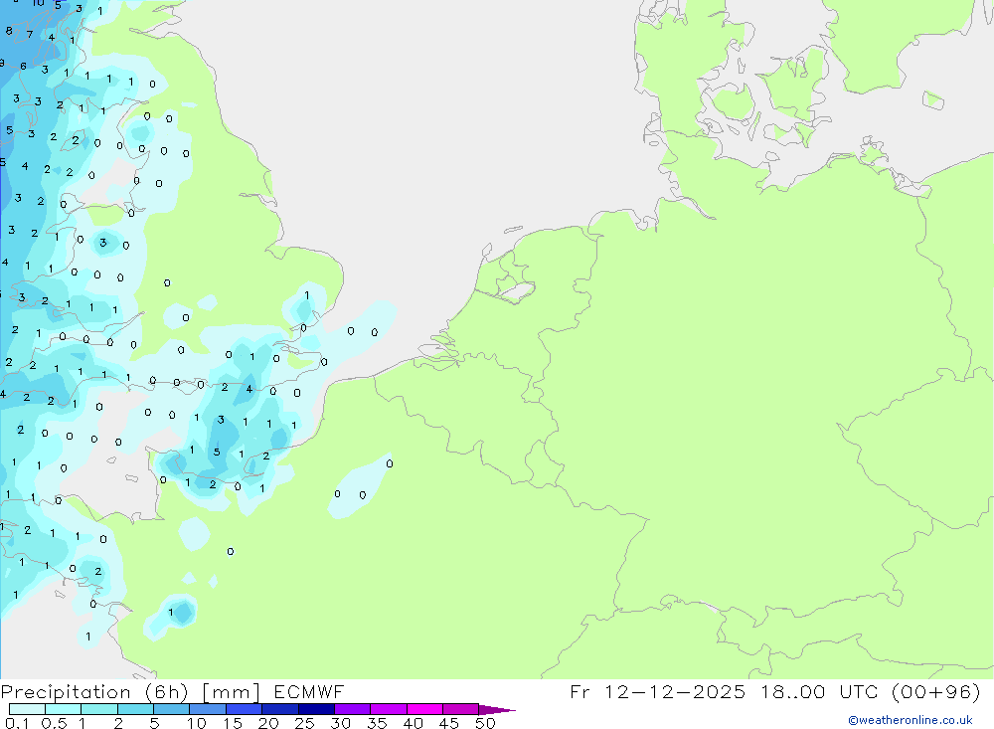The width and height of the screenshot is (994, 729).
Task: Click the 0.1–0.5 mm palest legend swatch
Action: (27, 709)
